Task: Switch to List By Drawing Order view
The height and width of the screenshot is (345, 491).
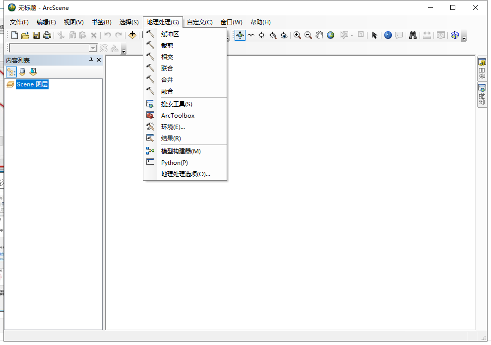Action: pyautogui.click(x=11, y=72)
